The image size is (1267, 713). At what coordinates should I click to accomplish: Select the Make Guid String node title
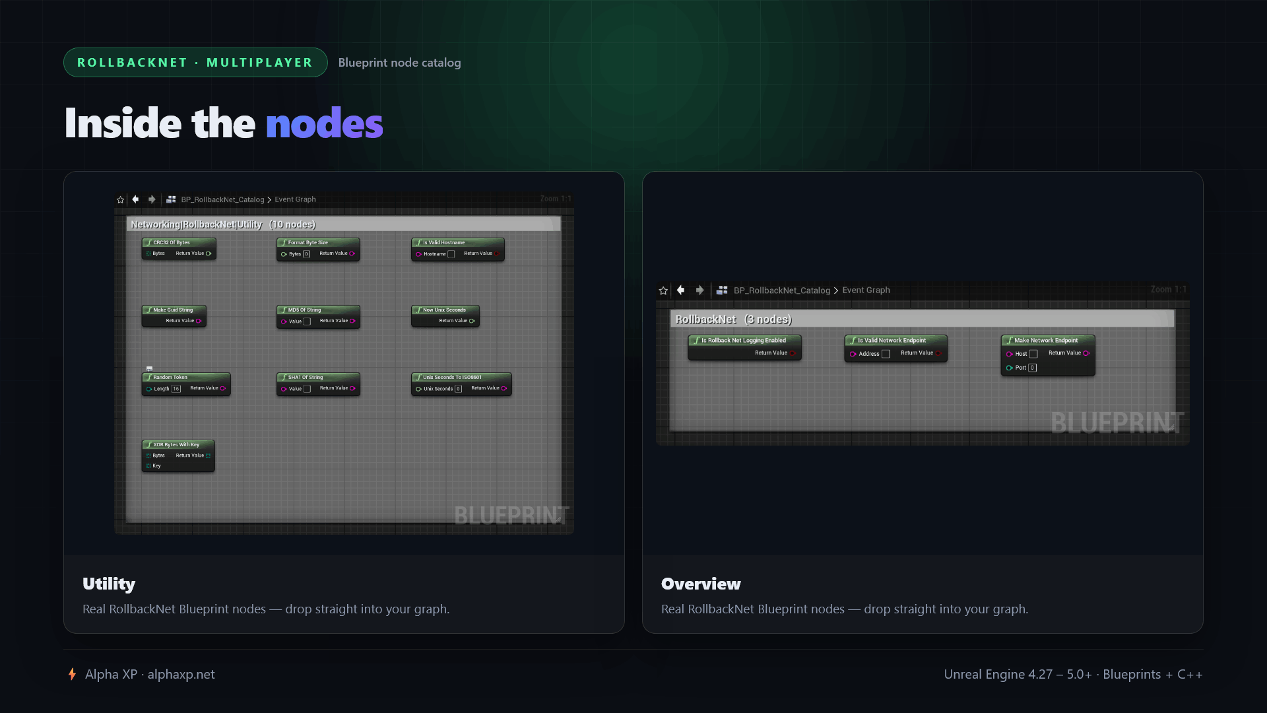click(174, 310)
